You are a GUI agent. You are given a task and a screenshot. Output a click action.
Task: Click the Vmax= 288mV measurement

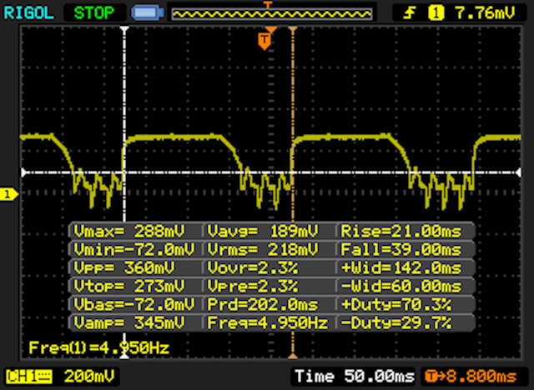[x=129, y=231]
